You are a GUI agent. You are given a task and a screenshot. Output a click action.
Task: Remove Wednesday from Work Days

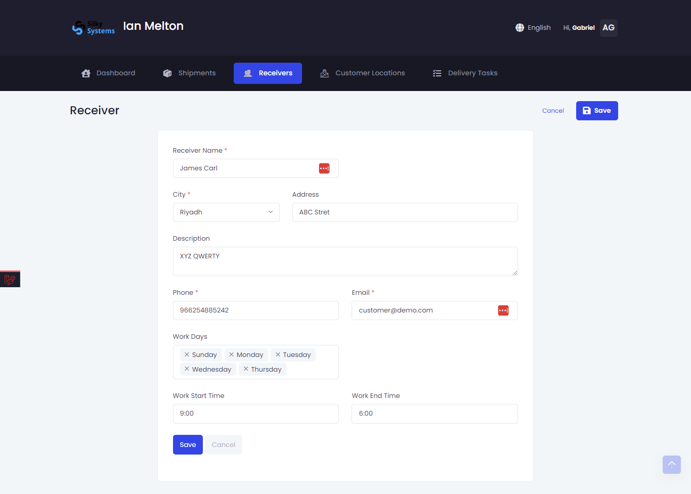pyautogui.click(x=187, y=369)
